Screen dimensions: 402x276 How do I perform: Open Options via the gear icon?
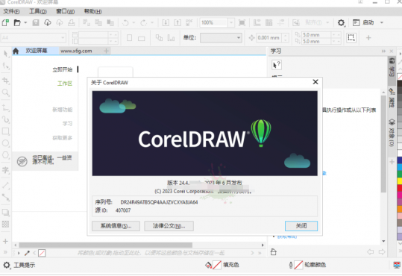[x=342, y=23]
